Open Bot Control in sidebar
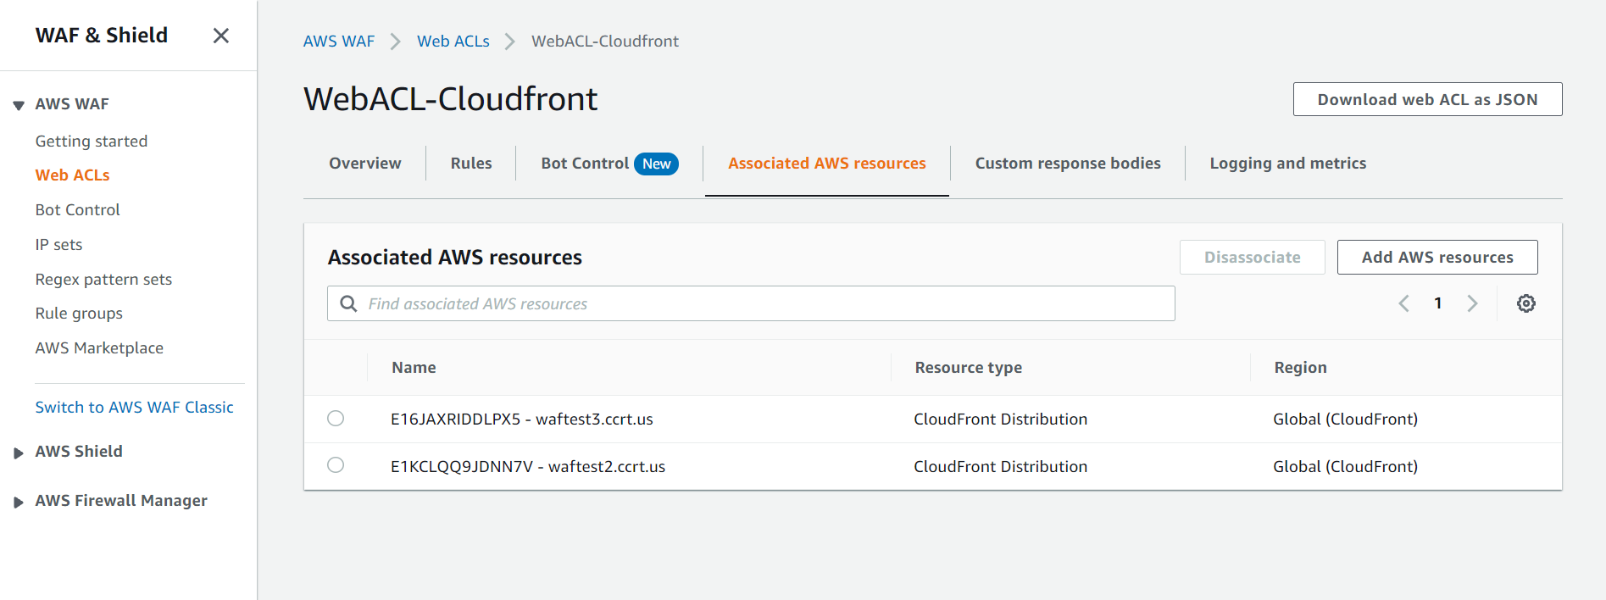Image resolution: width=1606 pixels, height=600 pixels. click(x=78, y=209)
